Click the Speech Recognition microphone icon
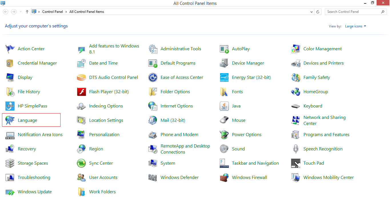The width and height of the screenshot is (390, 211). tap(296, 149)
